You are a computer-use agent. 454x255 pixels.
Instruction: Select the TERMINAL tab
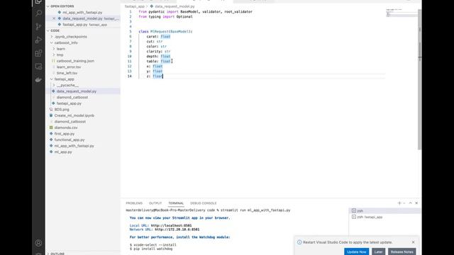click(176, 203)
